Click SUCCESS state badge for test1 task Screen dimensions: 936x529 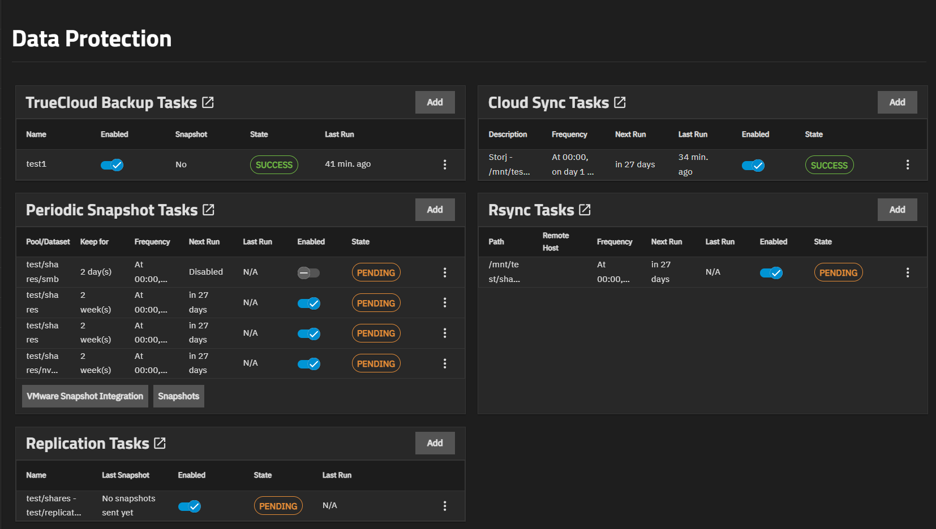[x=274, y=165]
